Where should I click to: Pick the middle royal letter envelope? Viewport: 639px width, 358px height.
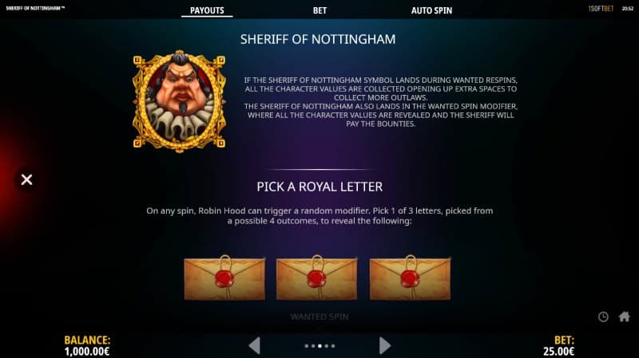pyautogui.click(x=316, y=278)
